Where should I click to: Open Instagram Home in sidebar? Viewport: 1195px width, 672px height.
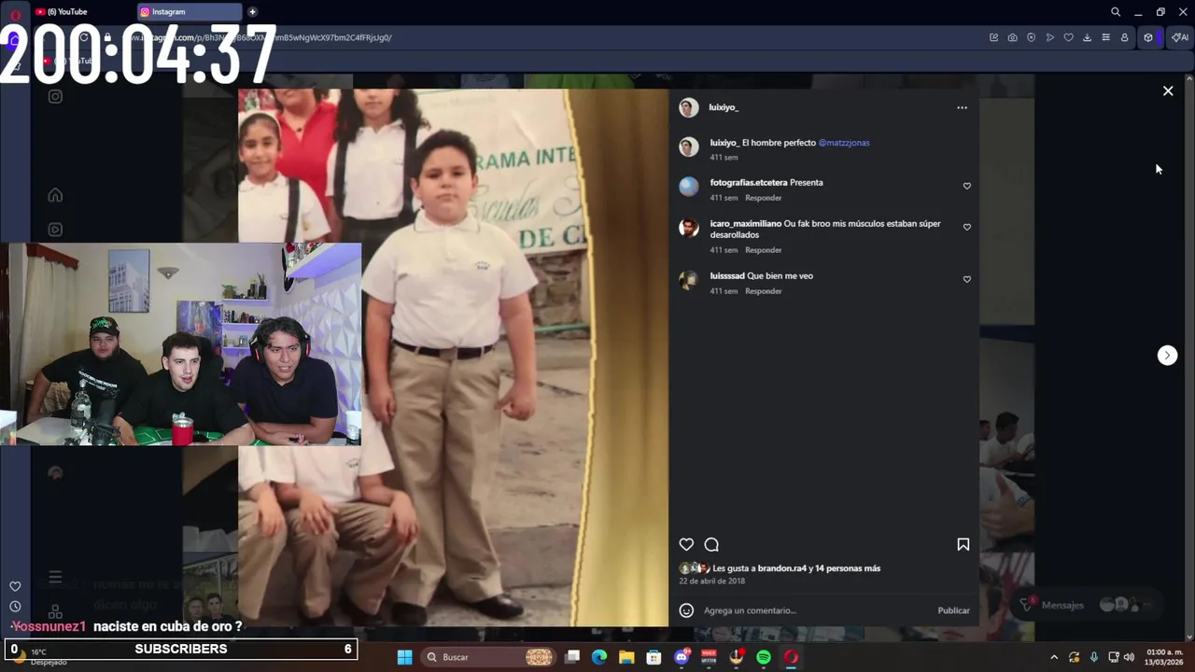[x=55, y=195]
